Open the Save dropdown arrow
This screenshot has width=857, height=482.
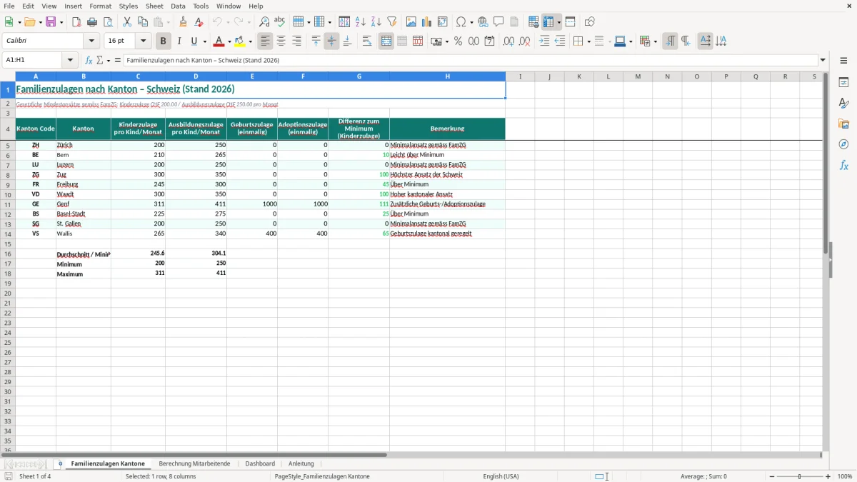[61, 22]
